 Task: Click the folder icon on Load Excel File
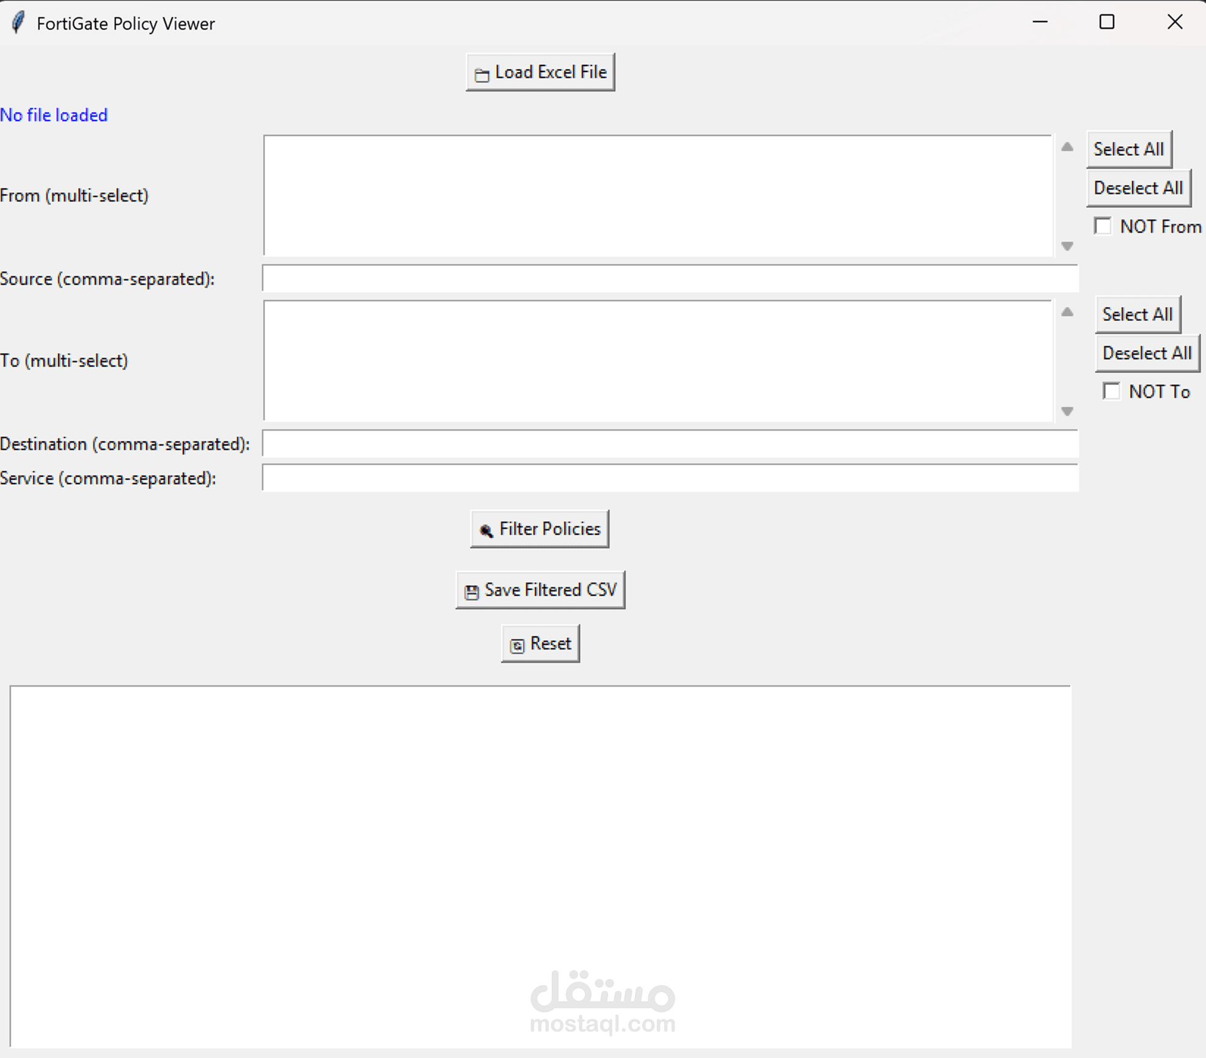pos(482,75)
